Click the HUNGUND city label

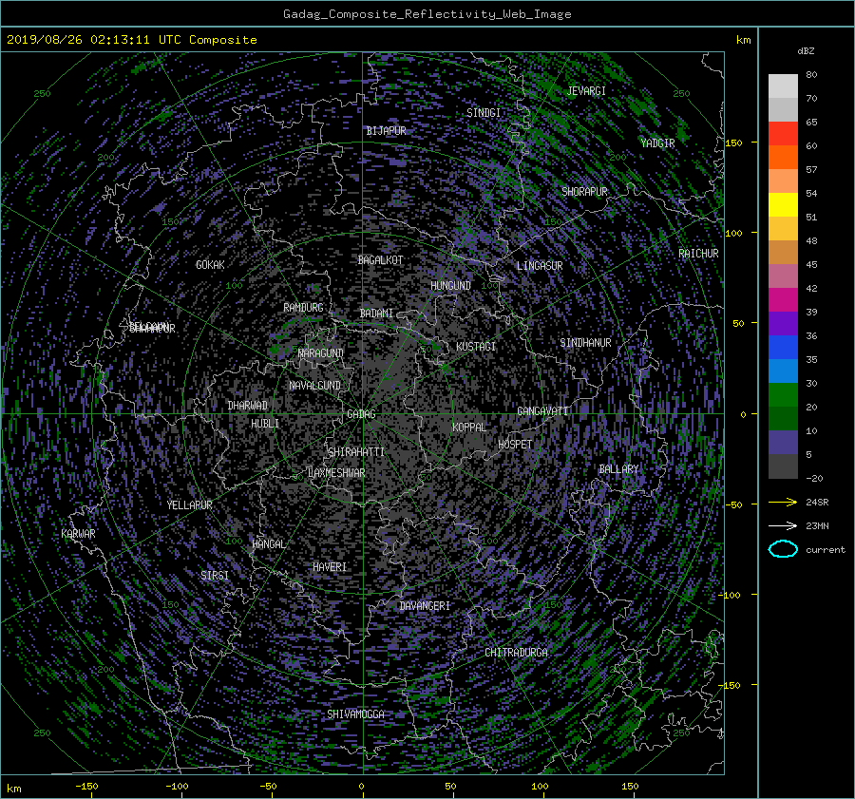pyautogui.click(x=450, y=286)
